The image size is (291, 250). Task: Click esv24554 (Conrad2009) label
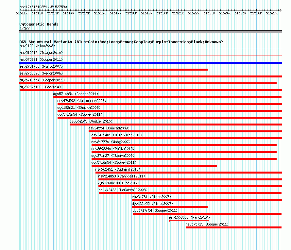109,128
